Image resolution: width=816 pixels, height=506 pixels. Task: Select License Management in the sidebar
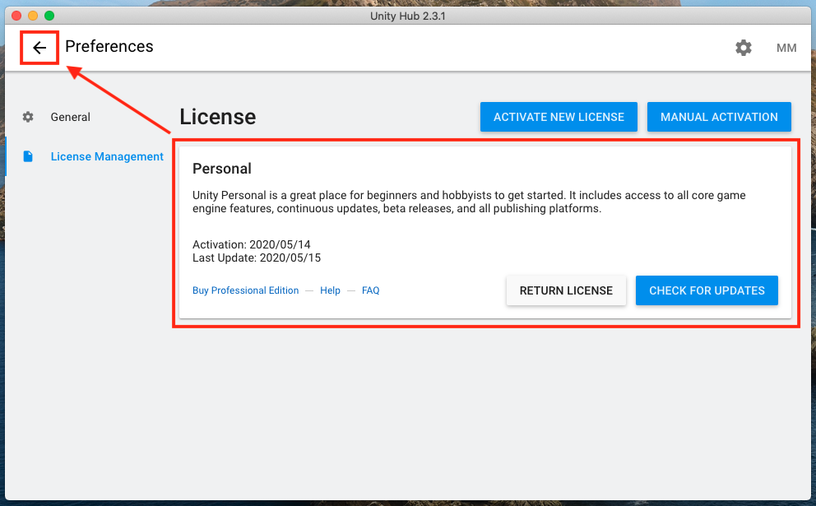point(107,156)
